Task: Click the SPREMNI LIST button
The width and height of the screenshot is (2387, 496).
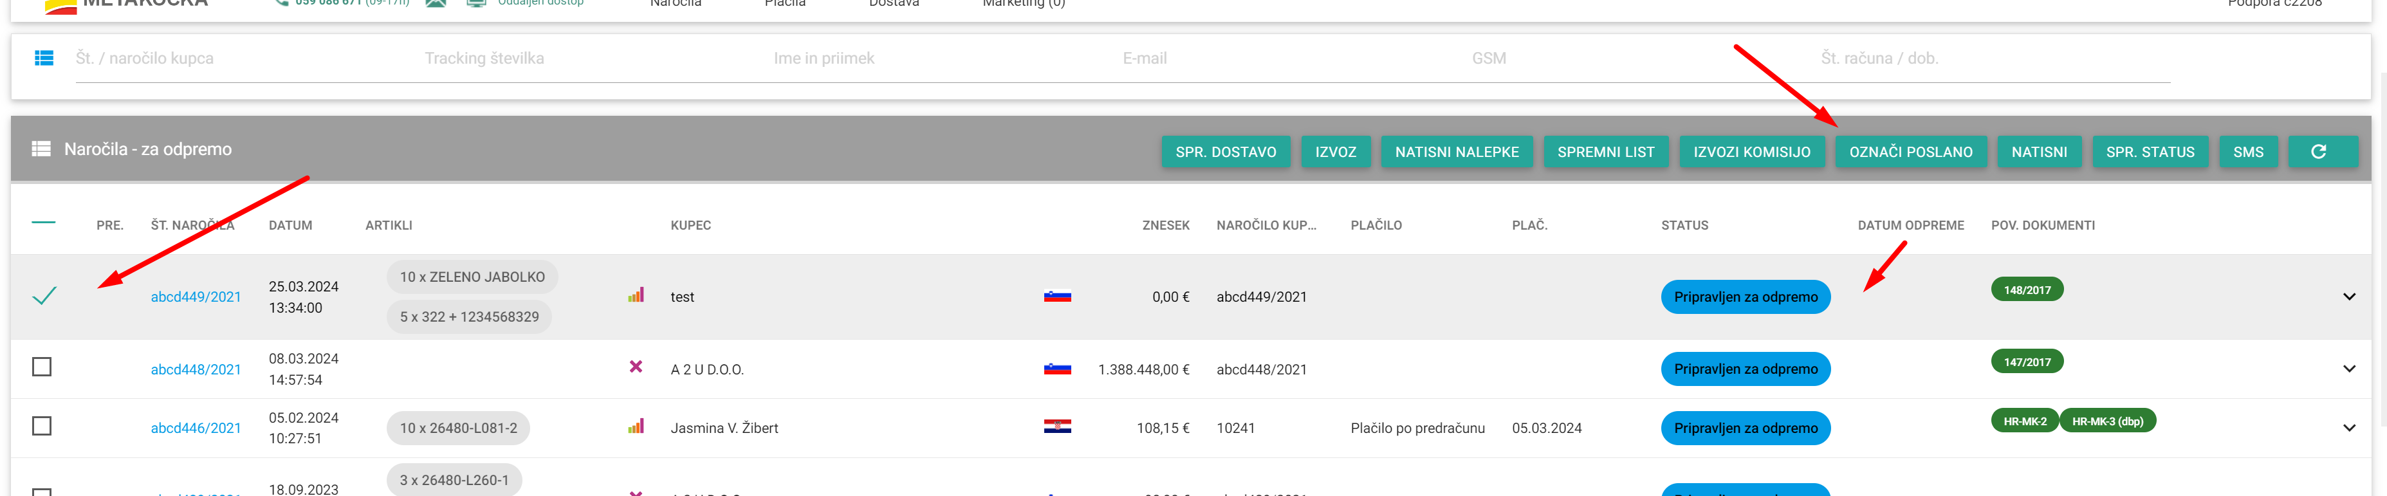Action: (x=1605, y=152)
